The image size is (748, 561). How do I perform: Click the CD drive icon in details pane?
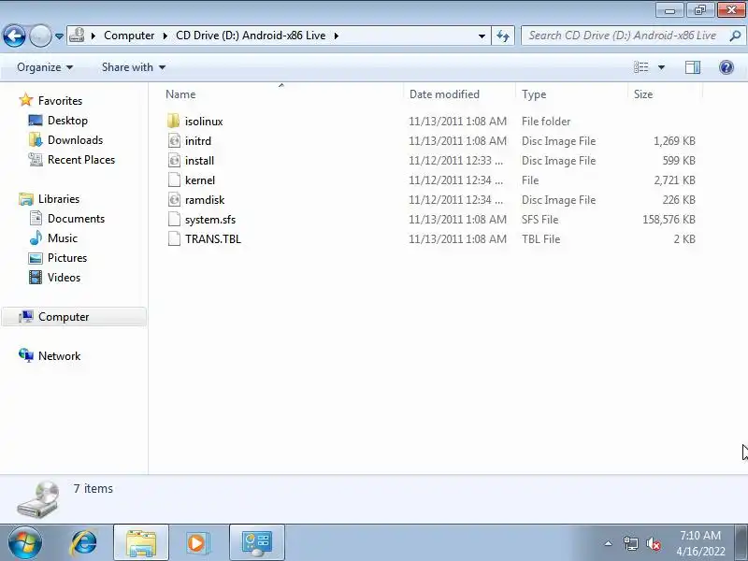(x=38, y=499)
